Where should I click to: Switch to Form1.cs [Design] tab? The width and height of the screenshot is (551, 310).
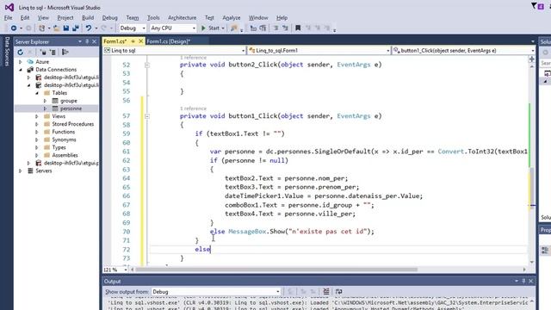[x=169, y=41]
